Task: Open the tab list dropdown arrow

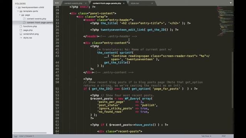Action: point(231,3)
